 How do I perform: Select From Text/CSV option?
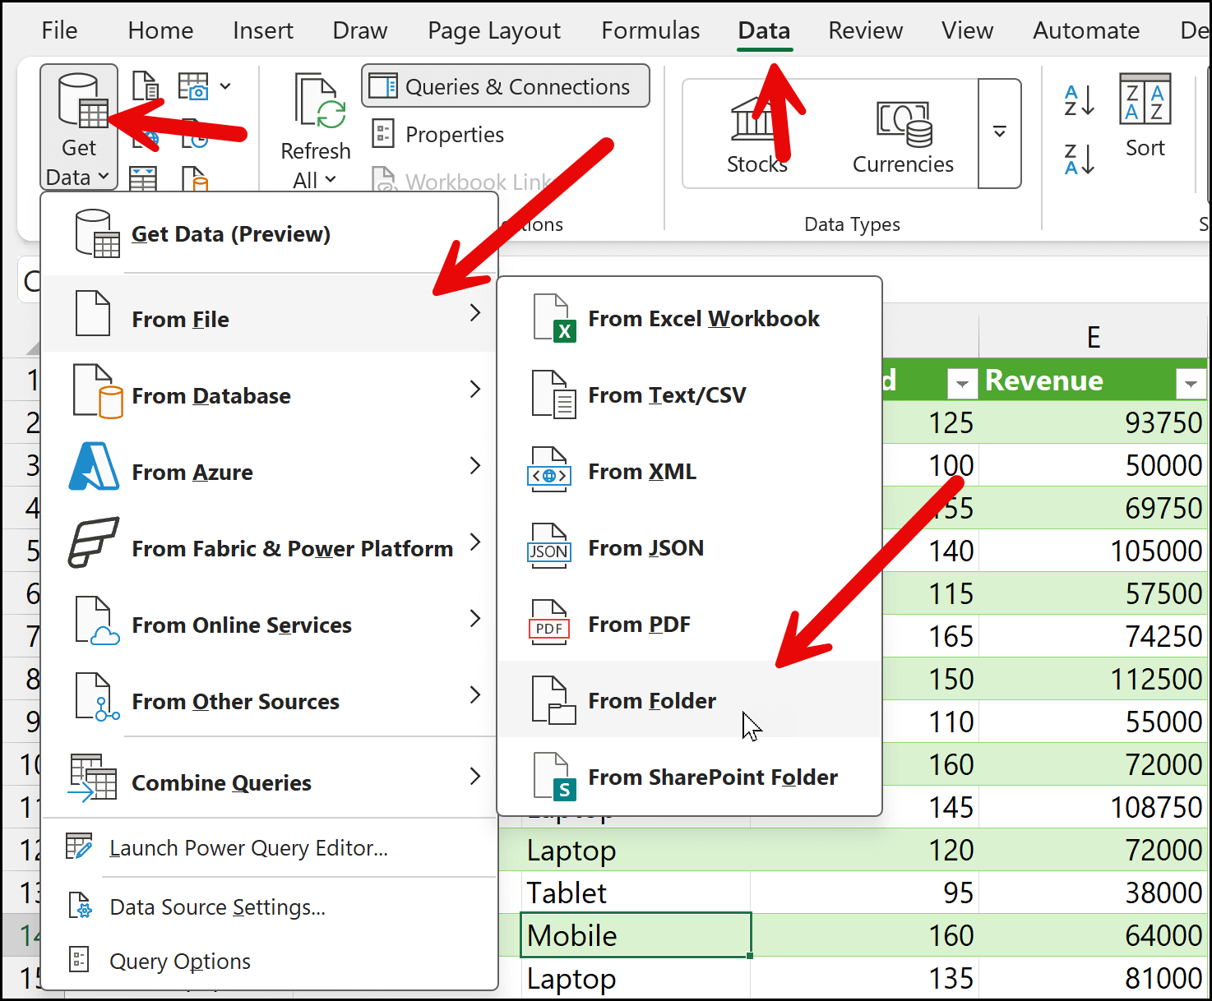pyautogui.click(x=666, y=395)
